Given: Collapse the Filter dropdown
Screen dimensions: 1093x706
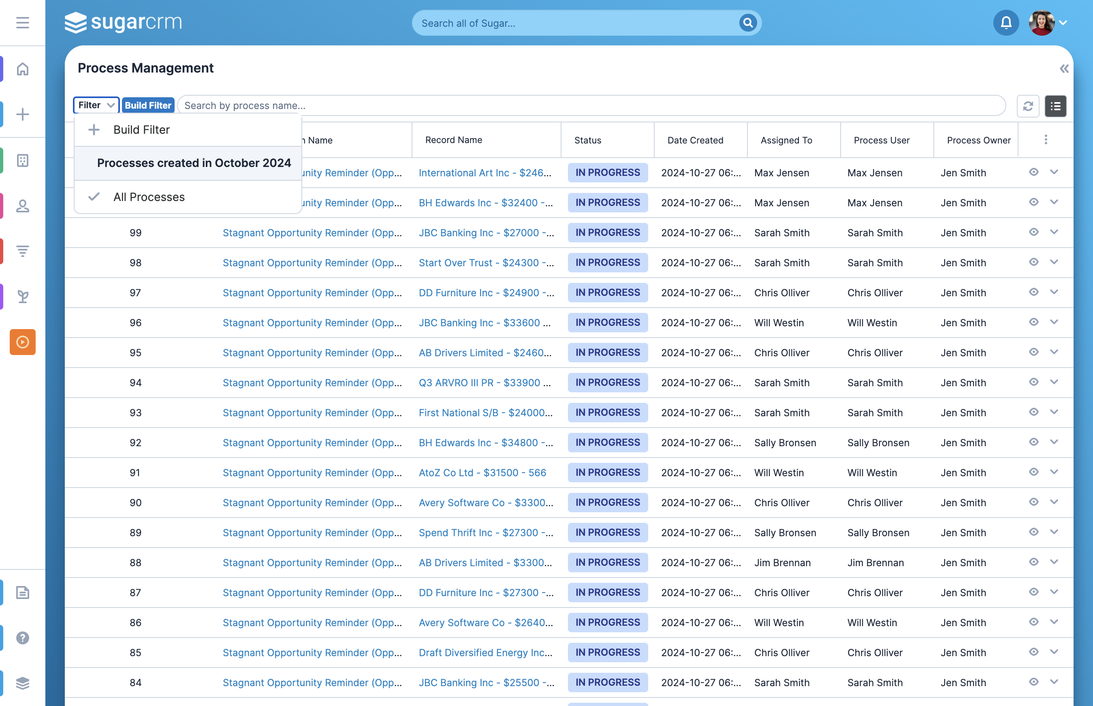Looking at the screenshot, I should coord(96,105).
